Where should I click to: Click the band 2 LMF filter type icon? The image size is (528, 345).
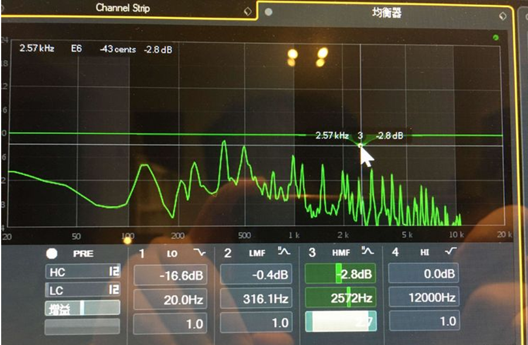[284, 252]
